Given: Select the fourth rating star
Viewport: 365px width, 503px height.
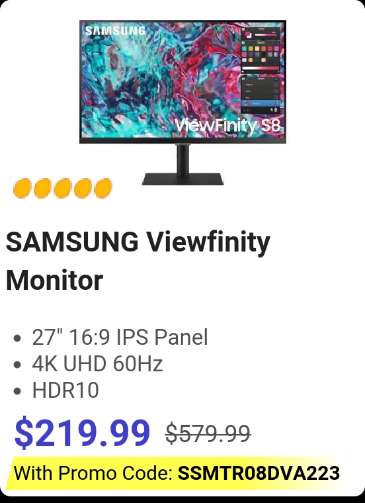Looking at the screenshot, I should click(83, 188).
